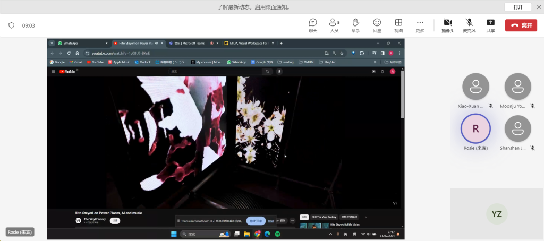
Task: Select Moonju Yo...'s participant avatar
Action: 517,87
